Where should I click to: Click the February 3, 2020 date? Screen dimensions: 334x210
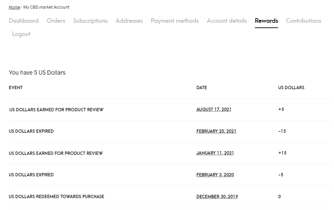215,175
